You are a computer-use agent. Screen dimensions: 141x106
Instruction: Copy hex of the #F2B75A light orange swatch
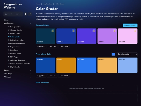(x=107, y=65)
